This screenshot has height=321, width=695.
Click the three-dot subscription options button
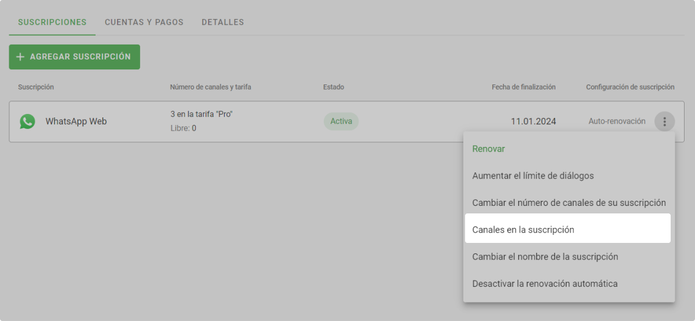[664, 121]
